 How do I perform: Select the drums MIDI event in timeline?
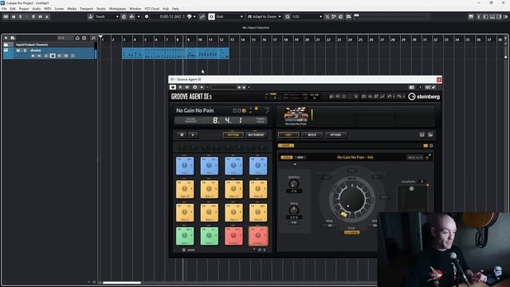click(x=175, y=53)
